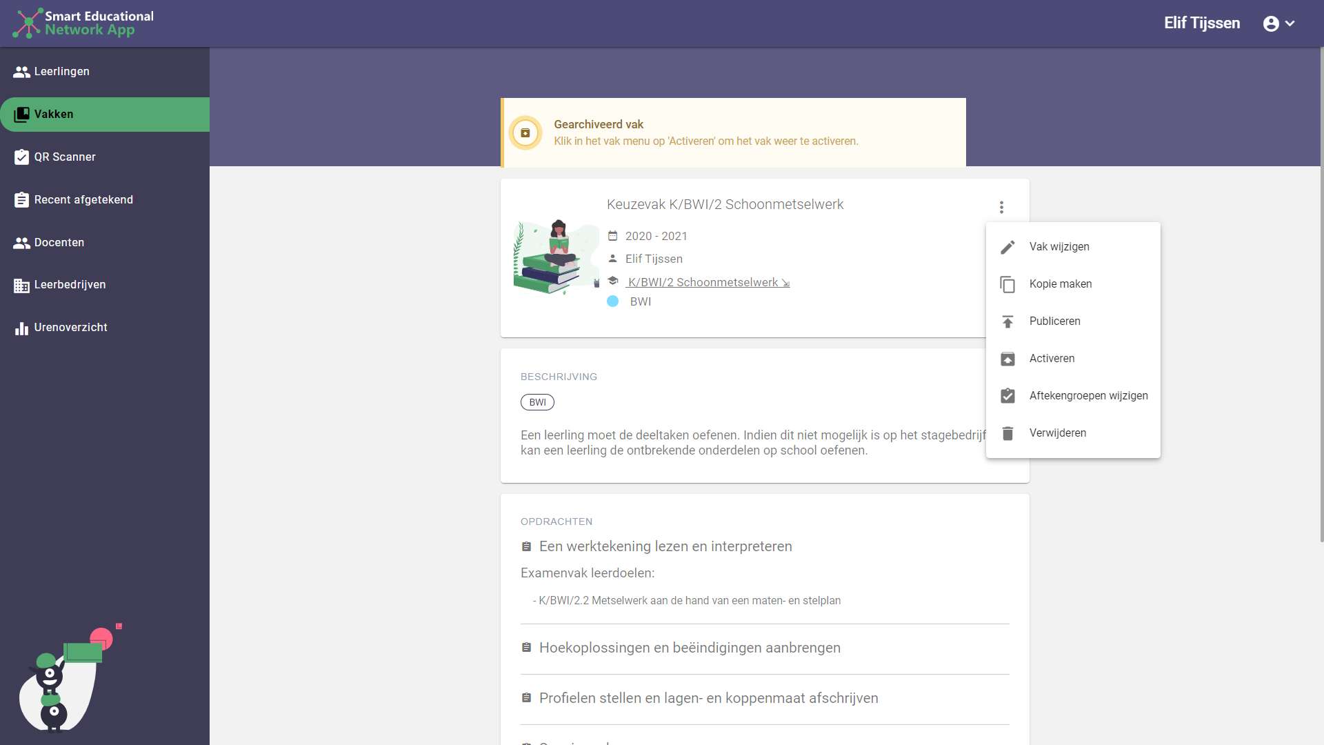1324x745 pixels.
Task: Click the course title Keuzevak K/BWI/2 Schoonmetselwerk
Action: tap(725, 205)
